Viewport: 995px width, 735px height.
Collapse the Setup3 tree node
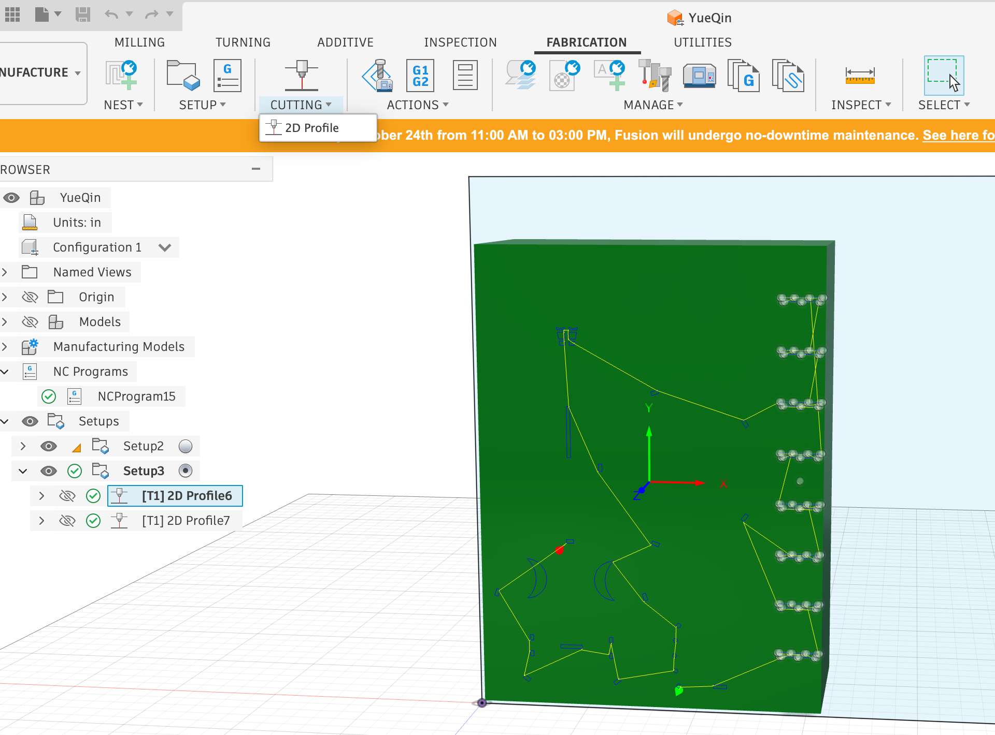[x=23, y=471]
